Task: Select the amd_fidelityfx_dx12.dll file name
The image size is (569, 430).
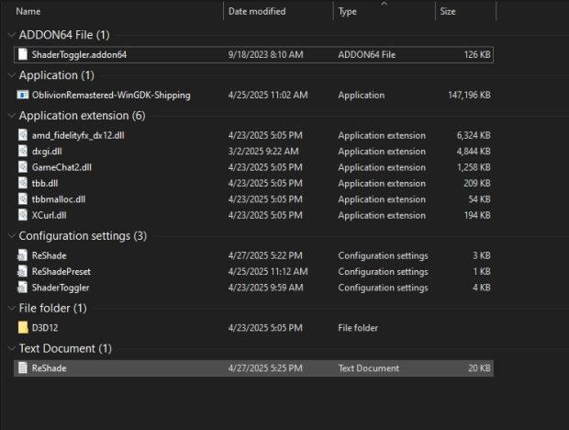Action: click(x=78, y=135)
